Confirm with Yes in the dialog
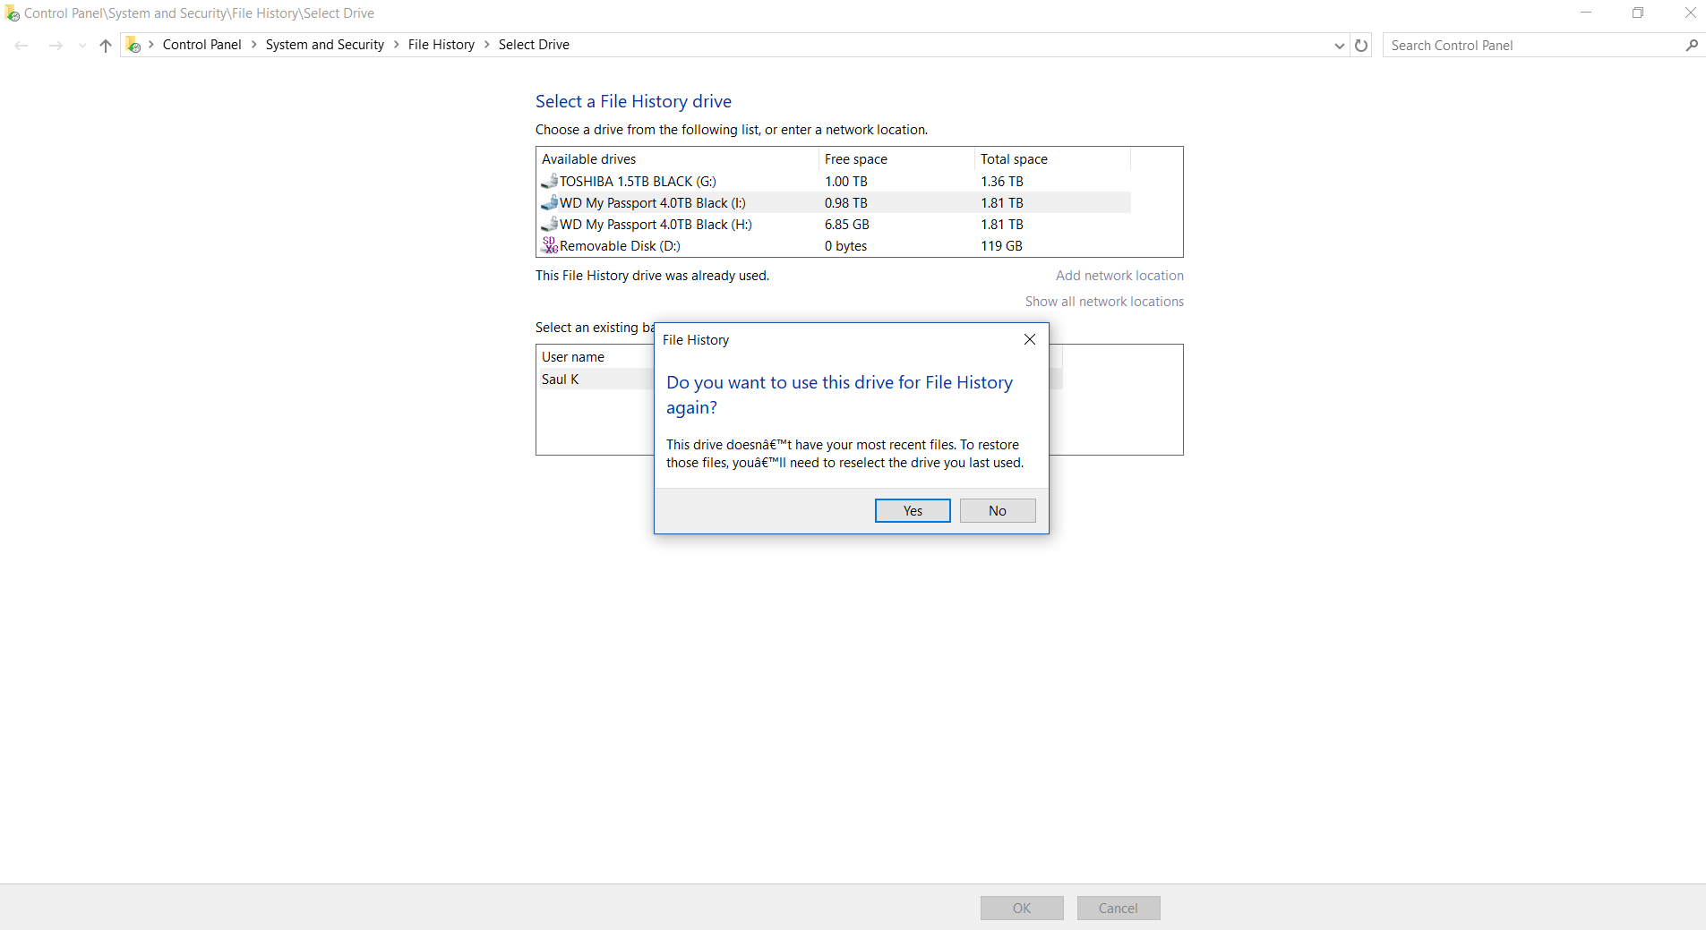This screenshot has width=1706, height=930. 912,510
